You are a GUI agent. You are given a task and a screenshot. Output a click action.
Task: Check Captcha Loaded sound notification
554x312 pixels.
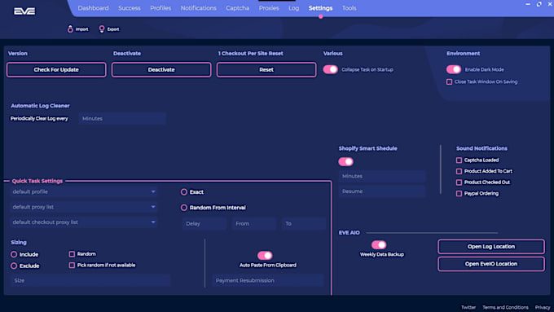coord(459,160)
